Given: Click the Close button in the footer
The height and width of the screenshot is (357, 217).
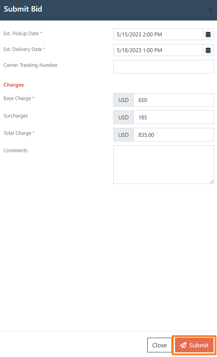Looking at the screenshot, I should coord(160,345).
